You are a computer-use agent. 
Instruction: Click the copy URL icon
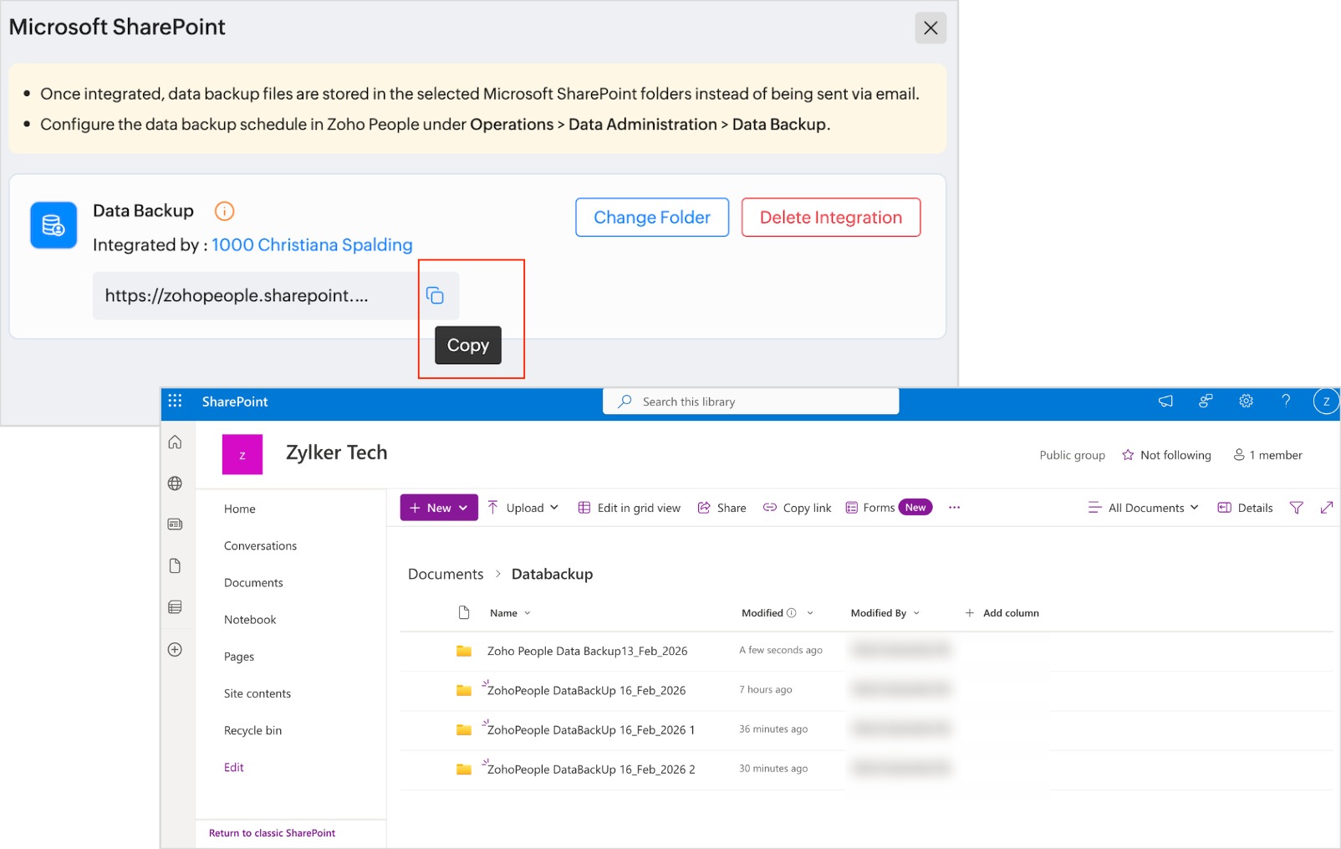pyautogui.click(x=435, y=295)
